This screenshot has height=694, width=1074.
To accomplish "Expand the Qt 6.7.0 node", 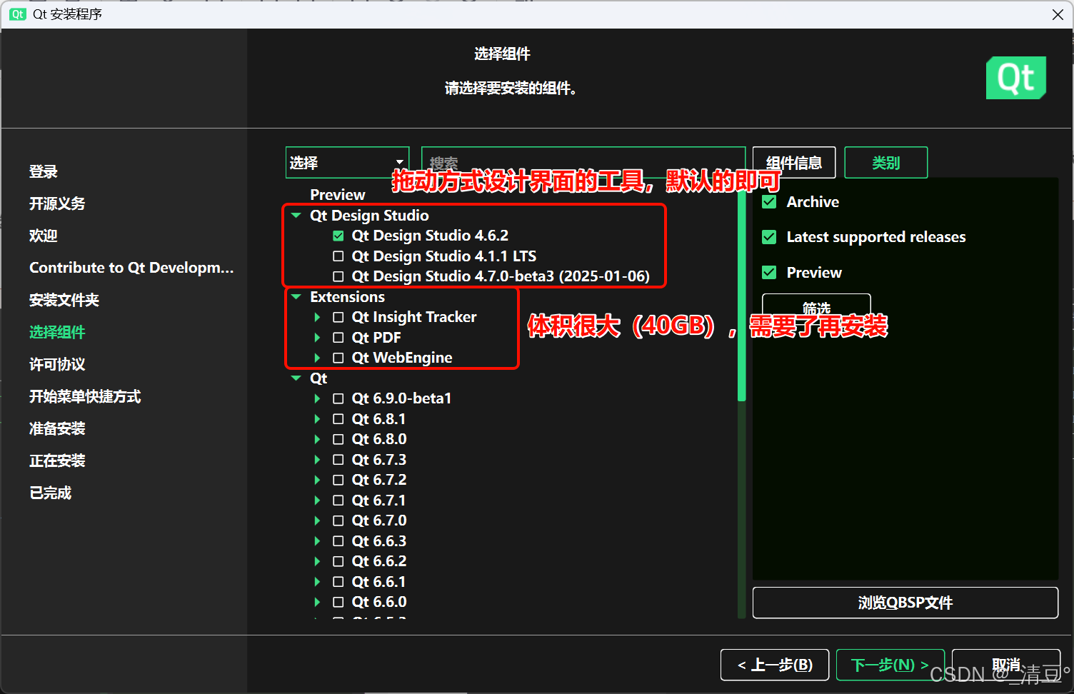I will click(x=317, y=520).
